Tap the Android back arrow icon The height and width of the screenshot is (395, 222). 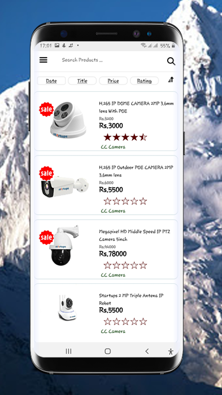click(x=147, y=351)
